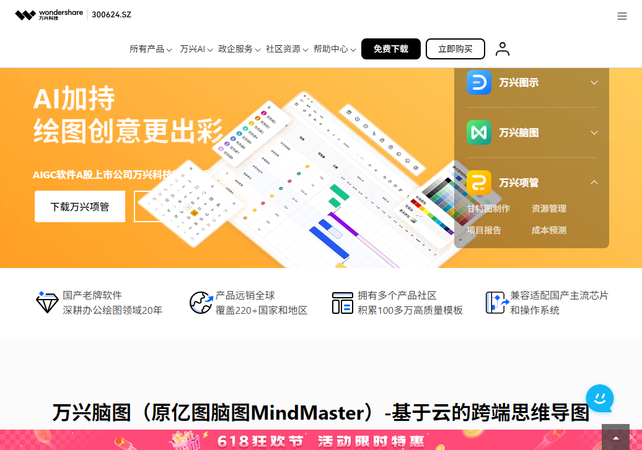Expand the 帮助中心 dropdown menu
The height and width of the screenshot is (450, 642).
click(x=335, y=49)
